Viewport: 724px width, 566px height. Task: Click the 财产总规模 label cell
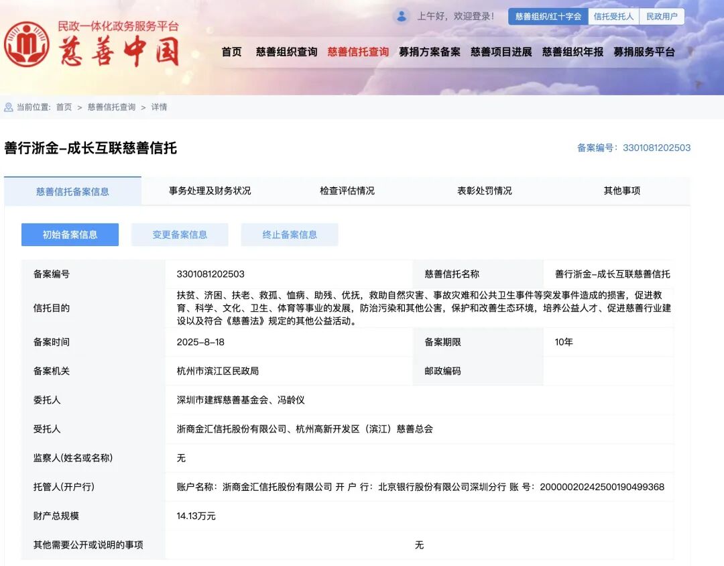[x=93, y=516]
